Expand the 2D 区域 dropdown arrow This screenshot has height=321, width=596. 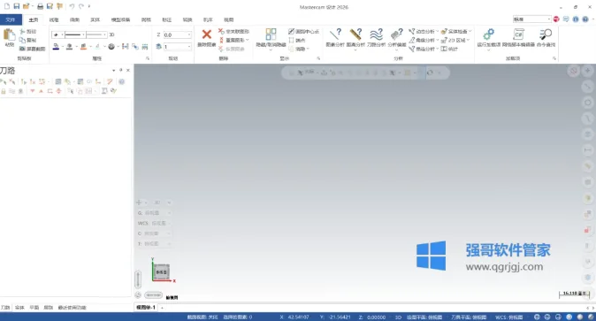(468, 40)
